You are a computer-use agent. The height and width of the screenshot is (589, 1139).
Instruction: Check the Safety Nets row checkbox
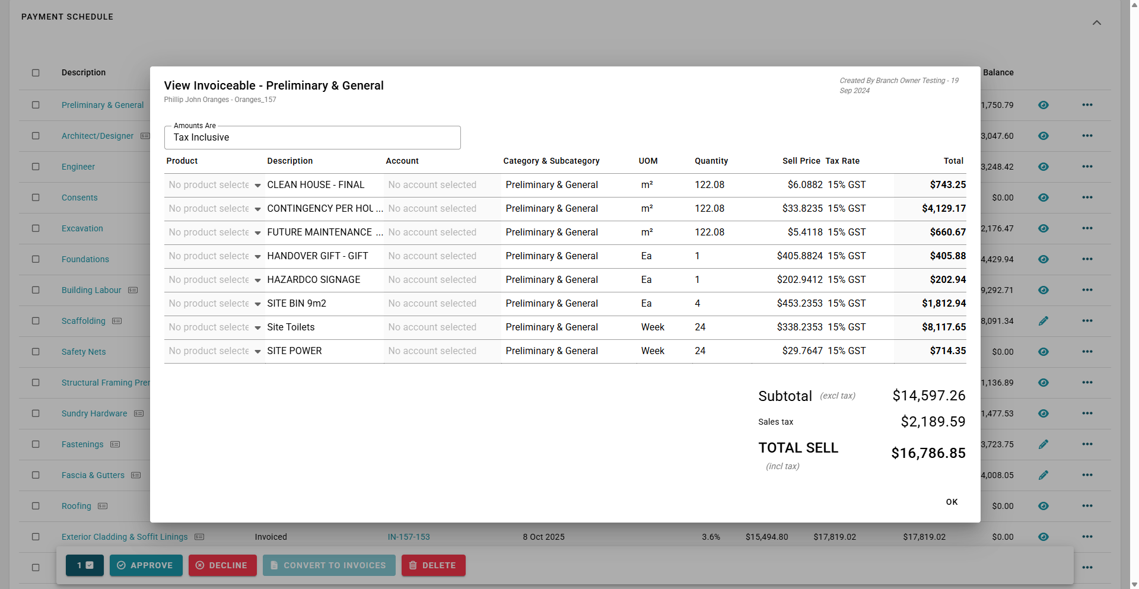36,352
